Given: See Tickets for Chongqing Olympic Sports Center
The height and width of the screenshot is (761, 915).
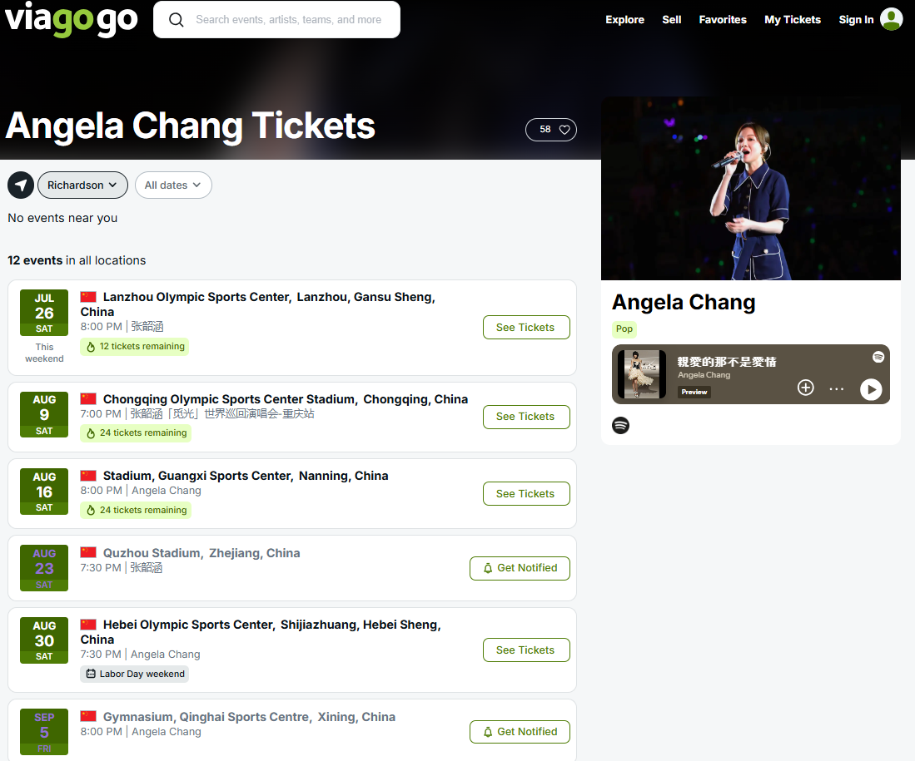Looking at the screenshot, I should click(526, 417).
